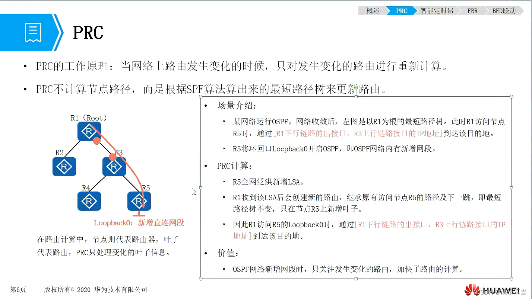Screen dimensions: 532x299
Task: Click the red dot on the R1–R3 link
Action: tap(96, 141)
